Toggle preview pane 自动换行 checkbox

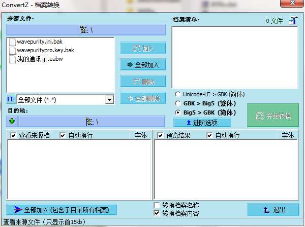tap(209, 135)
